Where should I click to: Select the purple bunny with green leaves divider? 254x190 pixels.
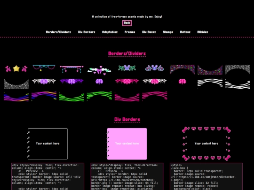(127, 68)
